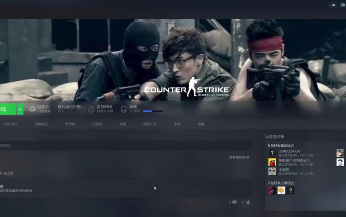This screenshot has height=217, width=346.
Task: Click the green play game button
Action: (x=8, y=109)
